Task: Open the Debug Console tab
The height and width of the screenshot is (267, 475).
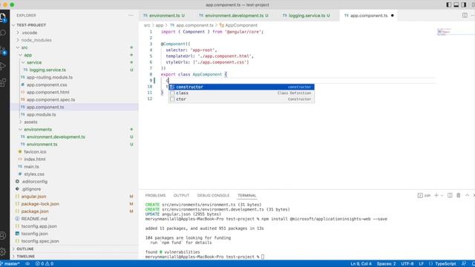Action: 213,196
